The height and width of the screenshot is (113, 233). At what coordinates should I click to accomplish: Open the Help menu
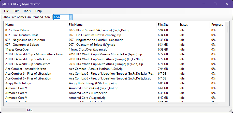(x=38, y=11)
